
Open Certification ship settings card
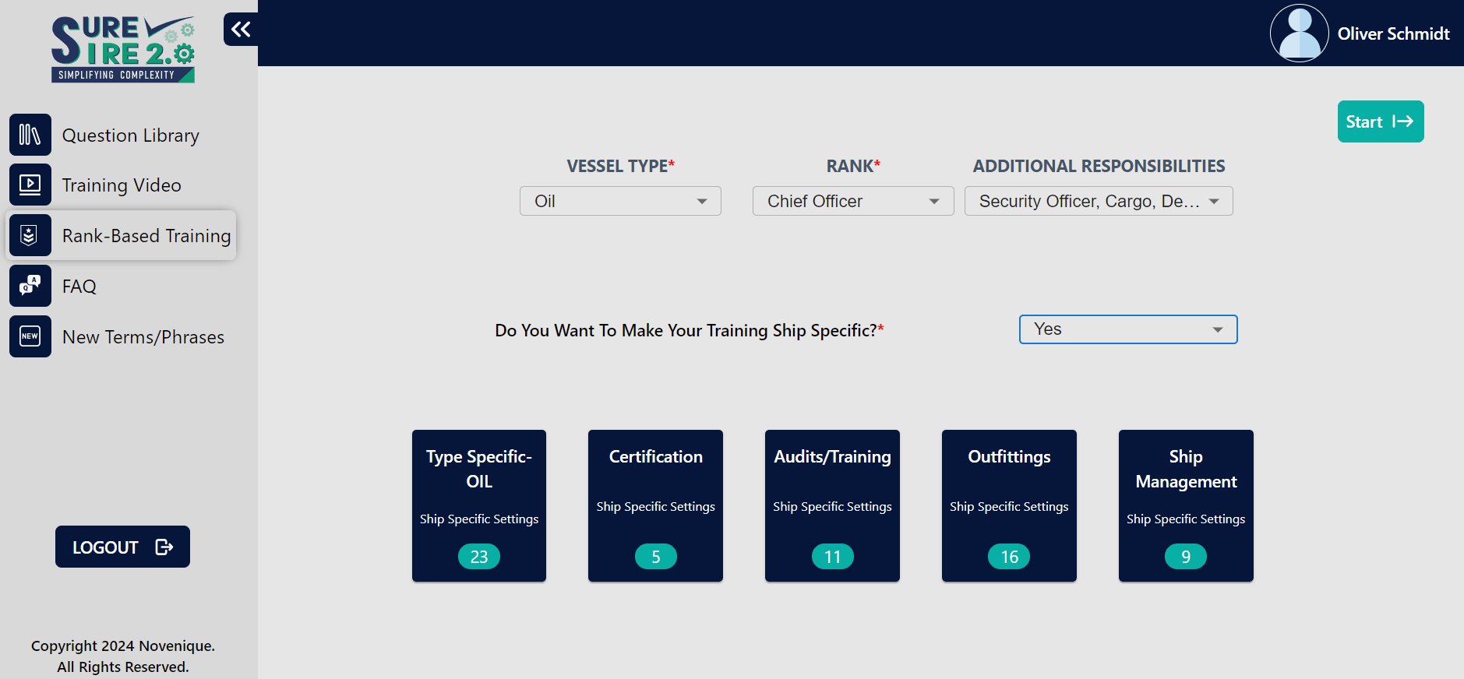point(656,506)
